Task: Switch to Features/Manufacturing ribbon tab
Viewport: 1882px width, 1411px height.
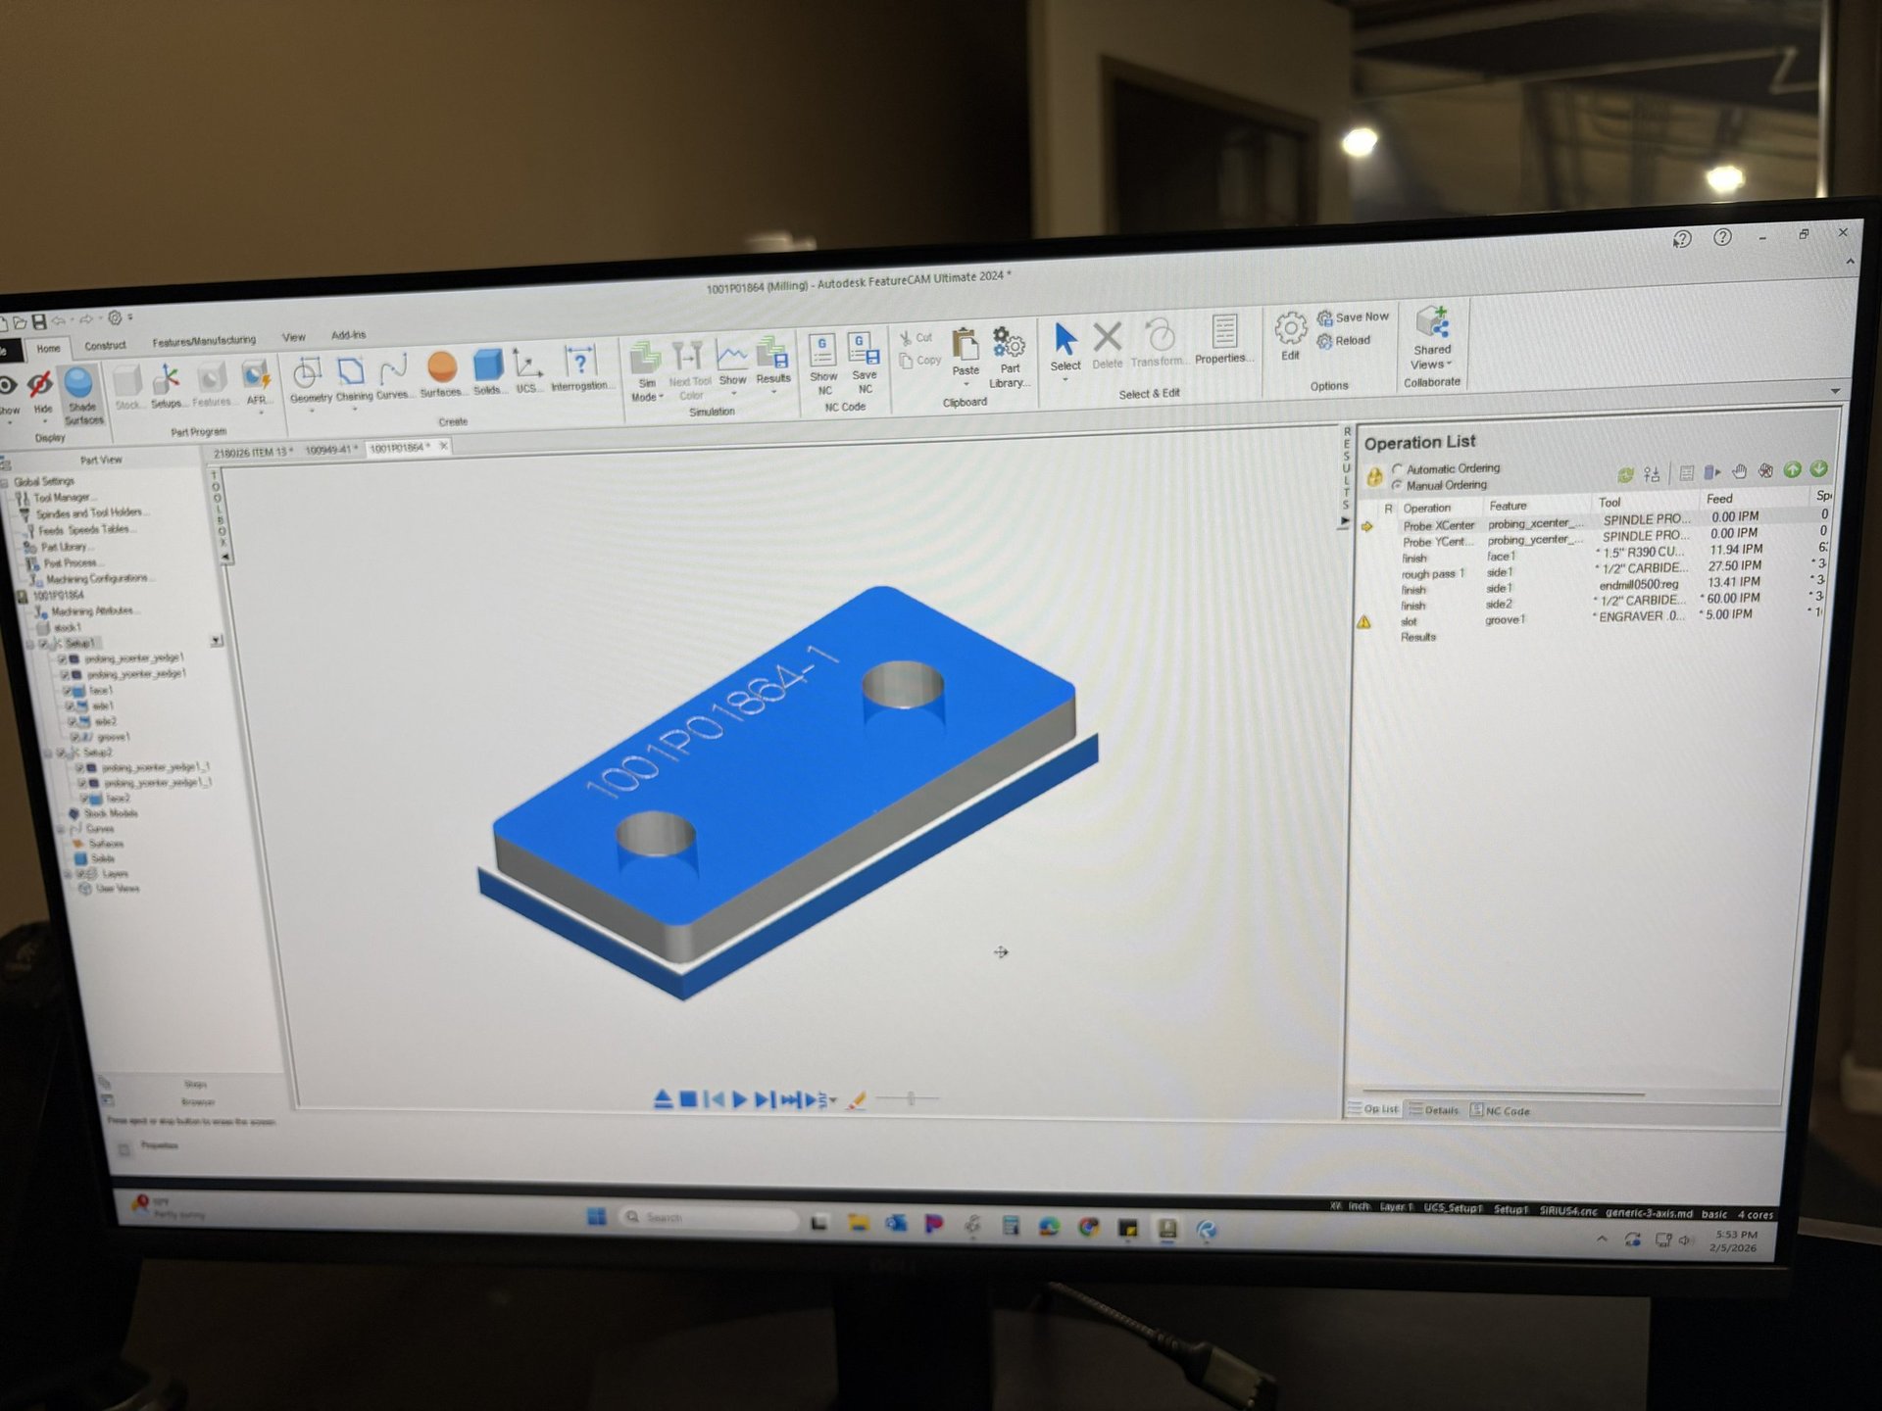Action: point(204,341)
